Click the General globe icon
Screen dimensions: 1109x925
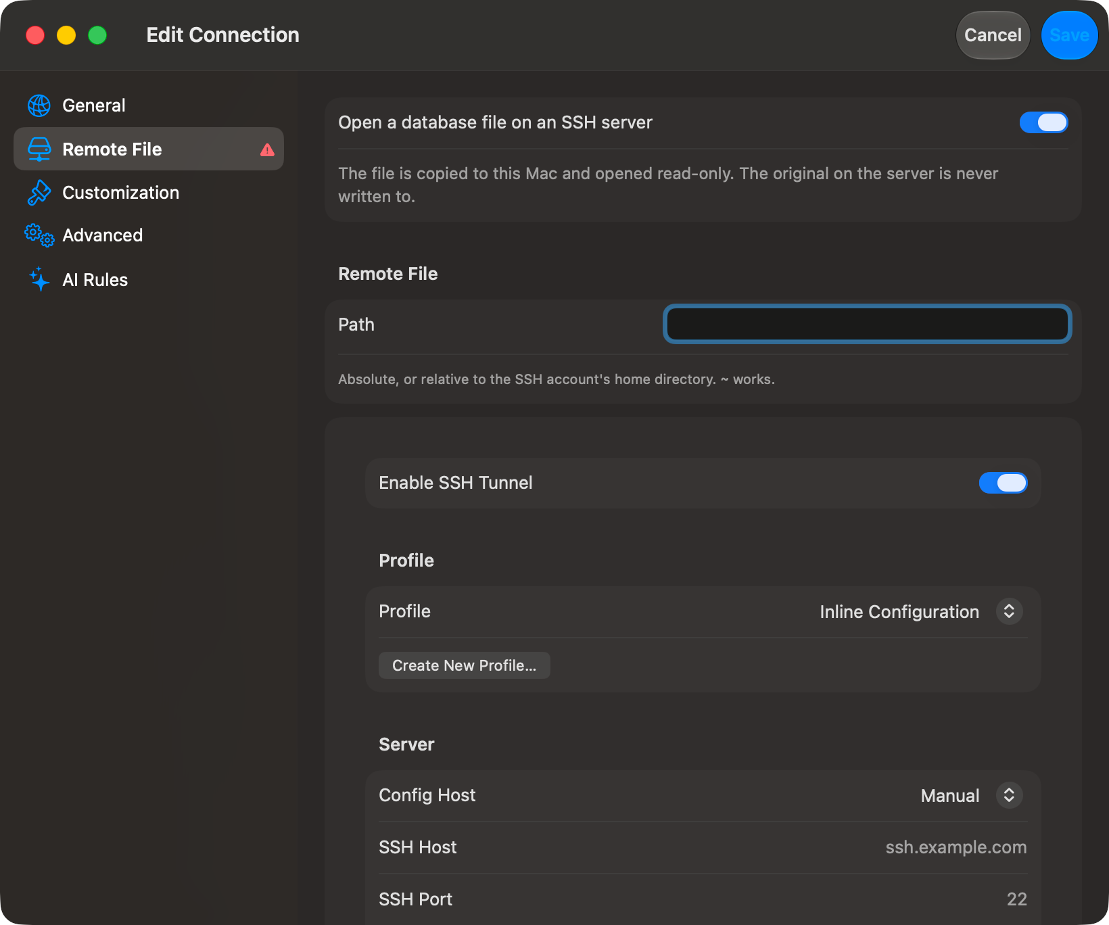(x=39, y=105)
